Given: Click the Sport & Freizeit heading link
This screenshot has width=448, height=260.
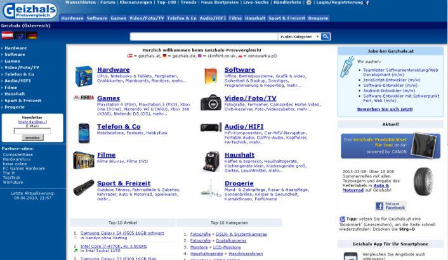Looking at the screenshot, I should pos(124,183).
